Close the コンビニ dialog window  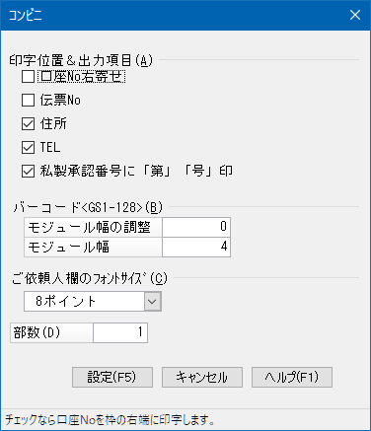coord(355,15)
